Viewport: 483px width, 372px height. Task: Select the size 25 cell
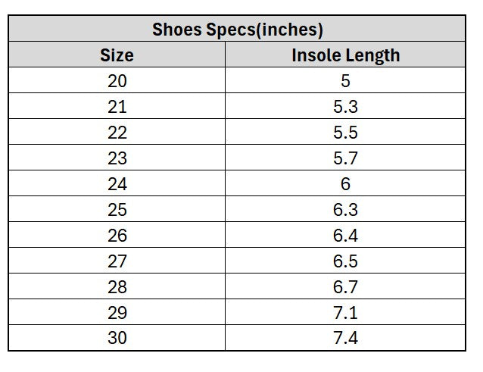pyautogui.click(x=117, y=210)
